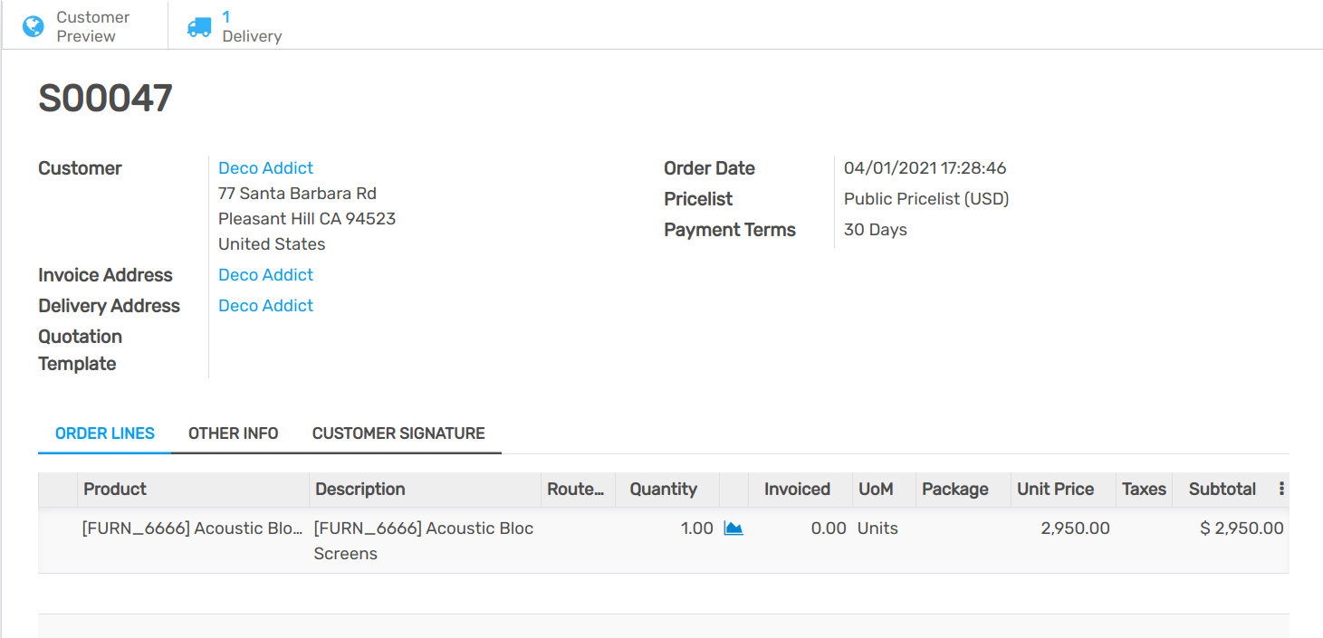The width and height of the screenshot is (1323, 638).
Task: Click the Invoiced column header
Action: pos(797,489)
